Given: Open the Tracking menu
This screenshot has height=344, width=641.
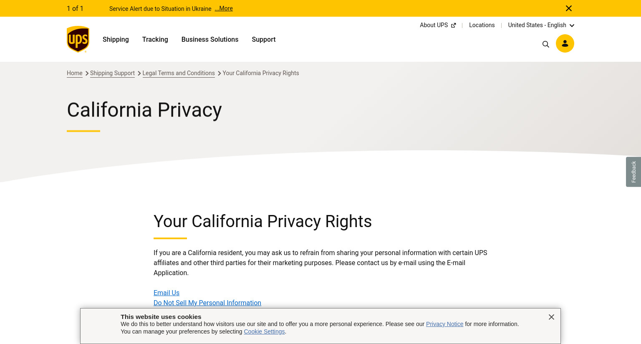Looking at the screenshot, I should [155, 39].
